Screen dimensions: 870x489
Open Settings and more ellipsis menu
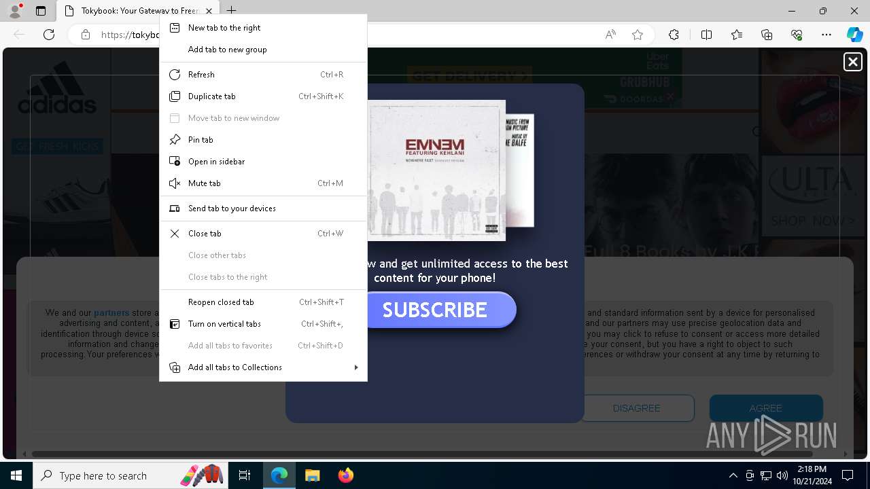coord(826,35)
